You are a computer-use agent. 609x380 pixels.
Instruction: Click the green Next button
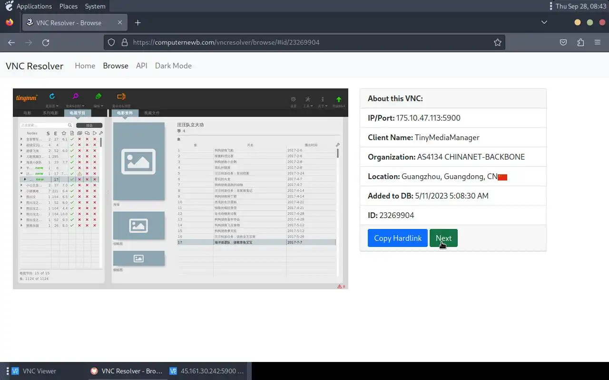click(443, 238)
